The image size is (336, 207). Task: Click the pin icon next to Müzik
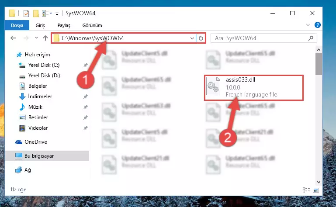[x=86, y=107]
